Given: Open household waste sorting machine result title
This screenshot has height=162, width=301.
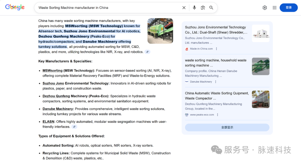Looking at the screenshot, I should (215, 63).
